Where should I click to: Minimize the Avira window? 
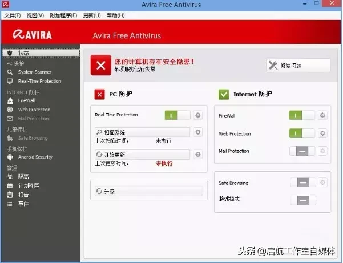click(305, 3)
